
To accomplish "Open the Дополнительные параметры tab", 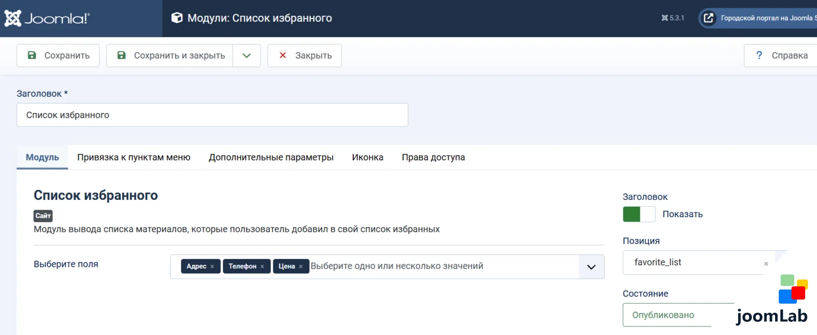I will [271, 157].
